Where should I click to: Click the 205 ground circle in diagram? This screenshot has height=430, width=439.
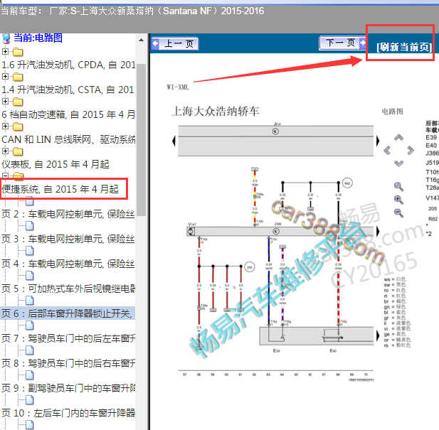click(250, 267)
